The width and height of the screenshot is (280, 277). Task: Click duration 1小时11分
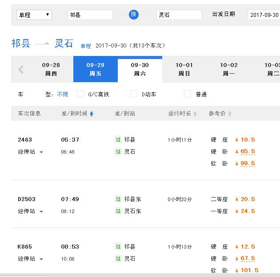point(180,140)
